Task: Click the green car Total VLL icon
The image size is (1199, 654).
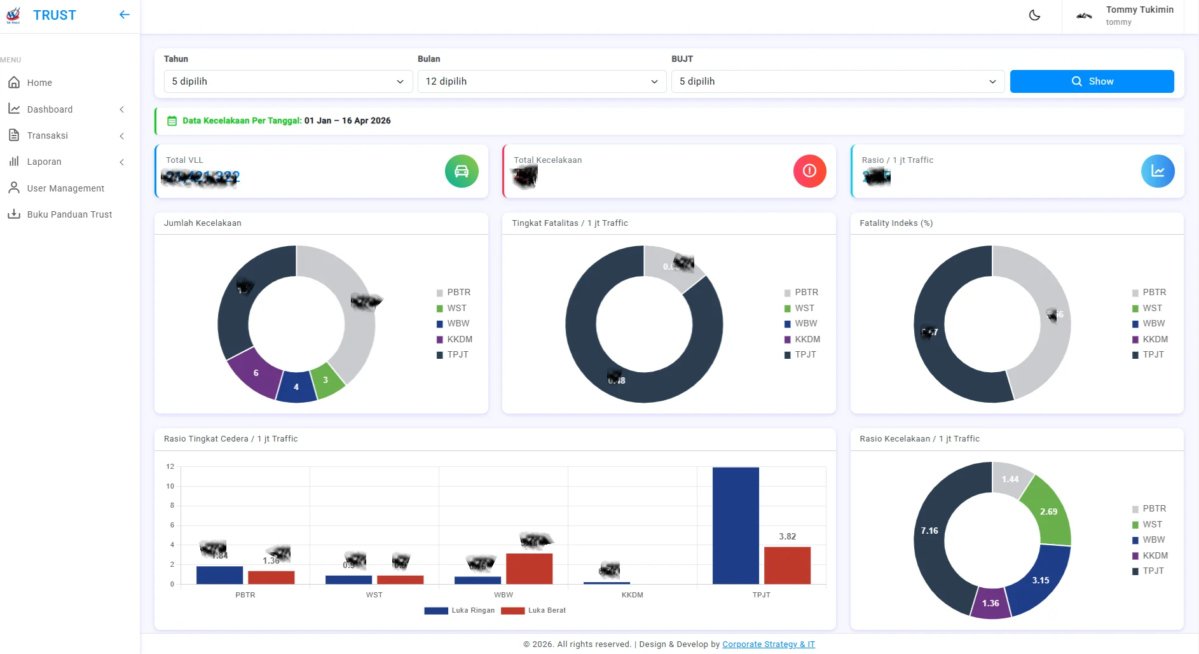Action: click(x=462, y=171)
